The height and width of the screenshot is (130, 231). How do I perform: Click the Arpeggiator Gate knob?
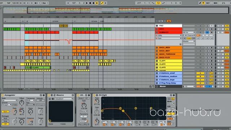click(x=22, y=112)
